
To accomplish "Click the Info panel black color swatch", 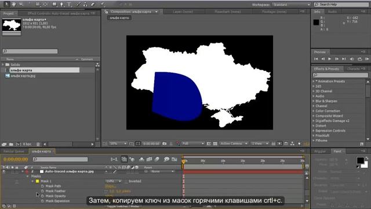I will tap(316, 22).
